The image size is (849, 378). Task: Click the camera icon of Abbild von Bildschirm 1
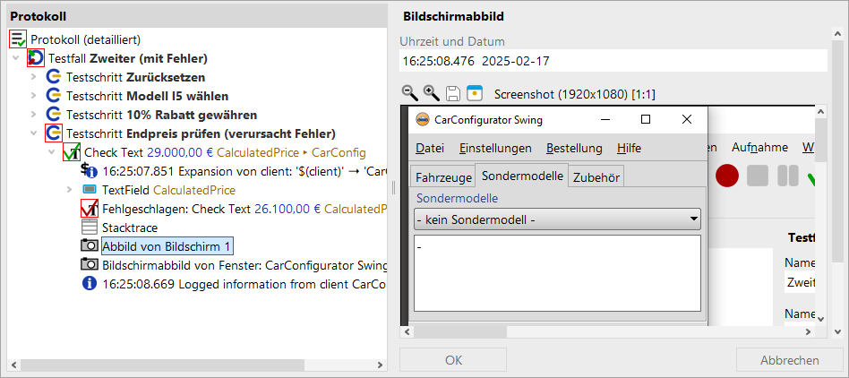click(x=90, y=246)
